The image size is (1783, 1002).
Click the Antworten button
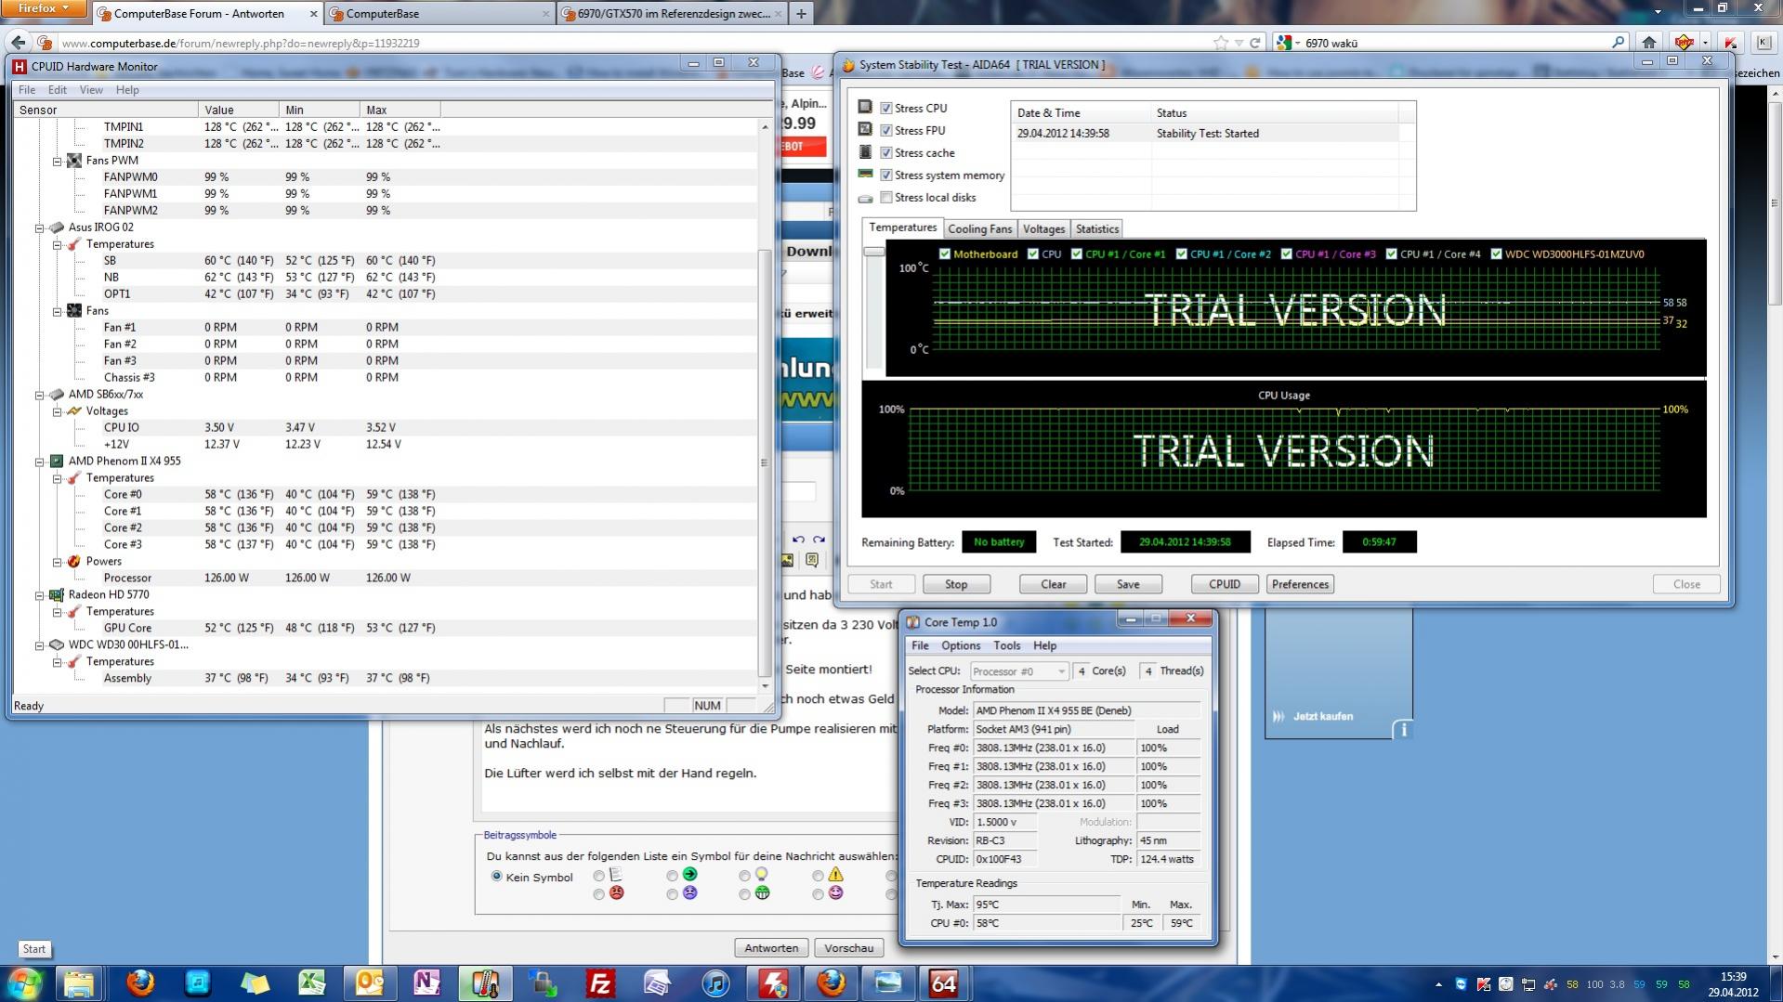point(770,948)
